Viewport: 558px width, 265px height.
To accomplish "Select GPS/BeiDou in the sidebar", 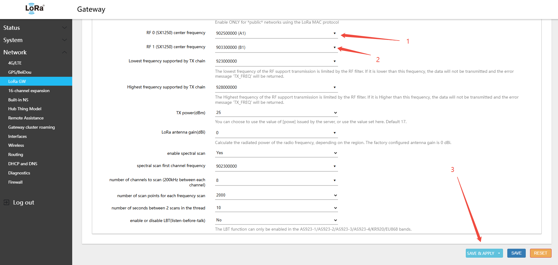I will (20, 72).
